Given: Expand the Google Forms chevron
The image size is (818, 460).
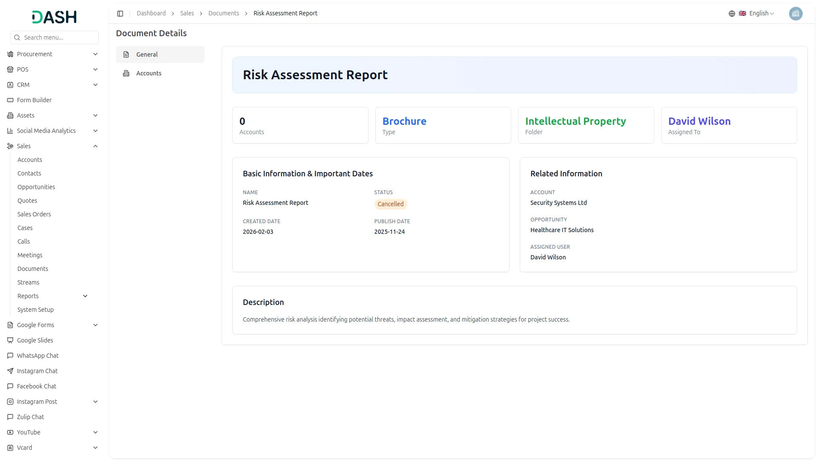Looking at the screenshot, I should [x=95, y=325].
